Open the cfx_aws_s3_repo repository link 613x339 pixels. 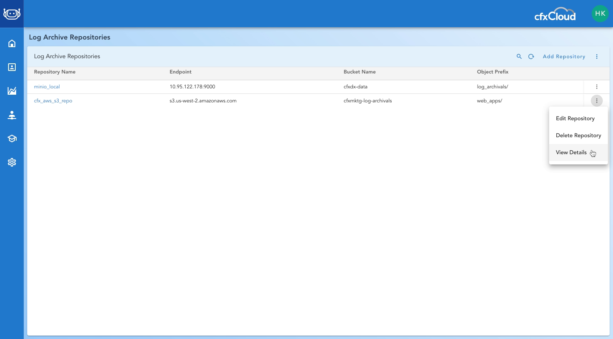click(x=53, y=101)
